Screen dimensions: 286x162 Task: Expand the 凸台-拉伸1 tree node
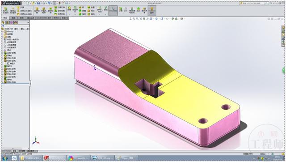coord(2,53)
